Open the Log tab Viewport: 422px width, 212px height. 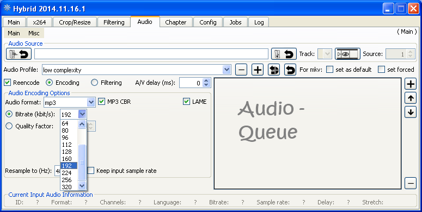tap(259, 22)
